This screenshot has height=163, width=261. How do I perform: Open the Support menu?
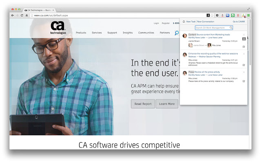coord(112,33)
